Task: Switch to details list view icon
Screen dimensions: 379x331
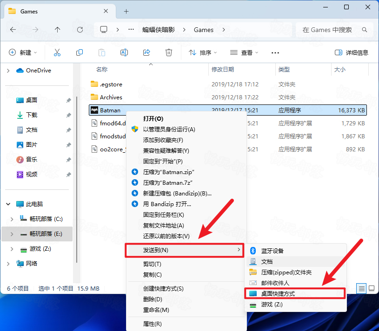Action: pyautogui.click(x=361, y=288)
